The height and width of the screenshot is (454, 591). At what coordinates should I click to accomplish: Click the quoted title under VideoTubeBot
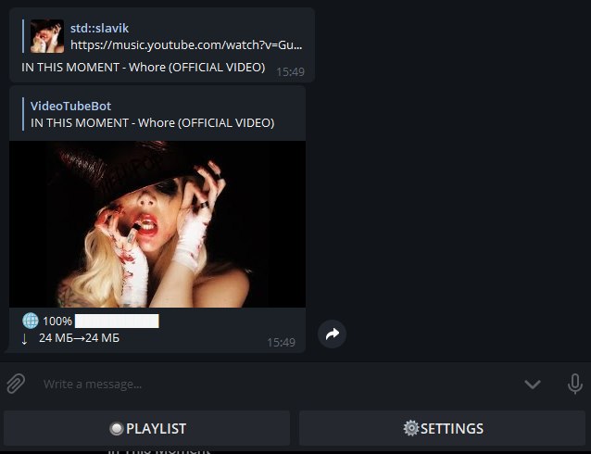(x=153, y=123)
